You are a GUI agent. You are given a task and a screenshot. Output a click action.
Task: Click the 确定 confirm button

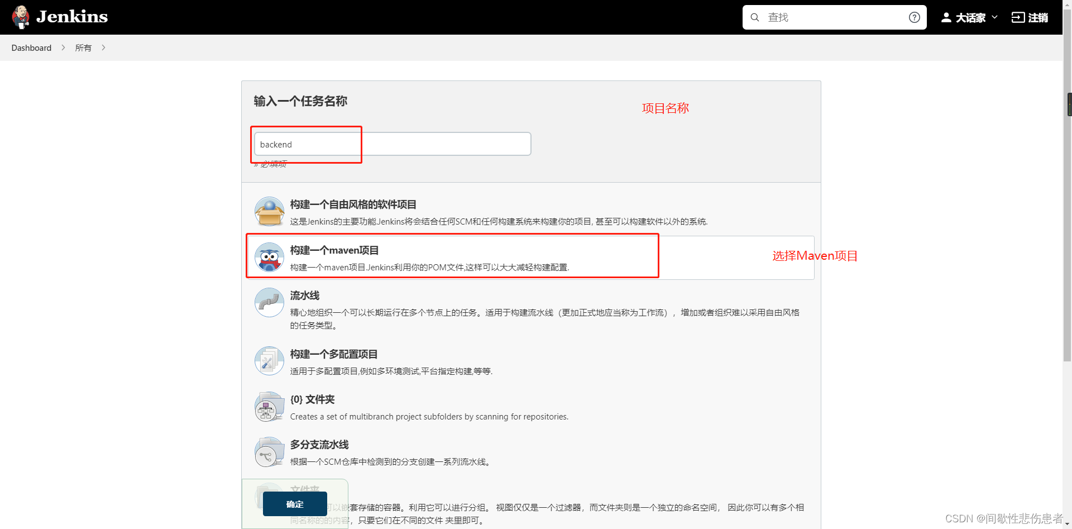(295, 504)
